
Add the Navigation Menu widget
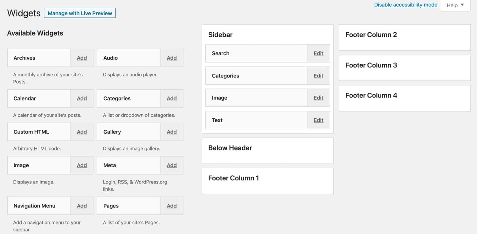(81, 206)
